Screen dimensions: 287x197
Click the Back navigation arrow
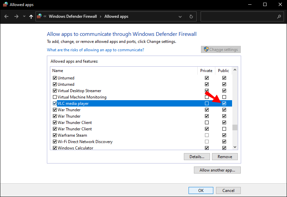[x=7, y=16]
